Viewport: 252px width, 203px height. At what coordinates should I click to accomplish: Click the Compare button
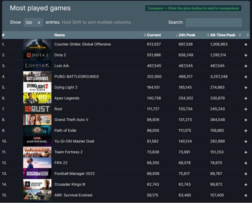click(x=193, y=8)
